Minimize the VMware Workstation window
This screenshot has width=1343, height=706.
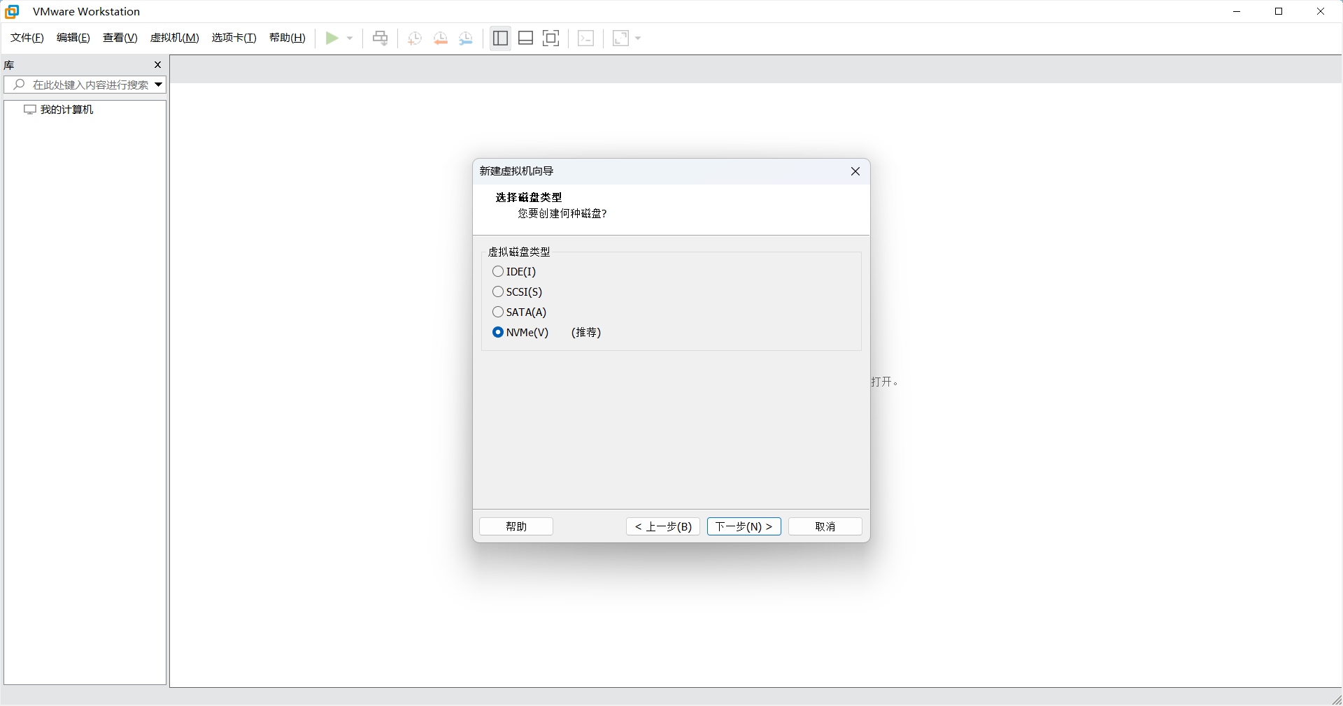1237,11
